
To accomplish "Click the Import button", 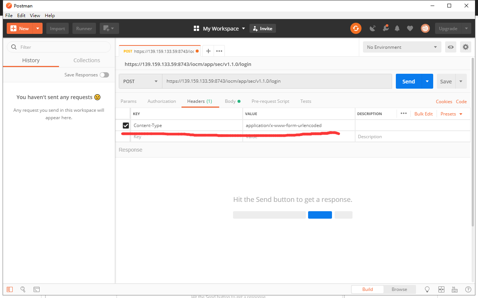I will pos(58,28).
